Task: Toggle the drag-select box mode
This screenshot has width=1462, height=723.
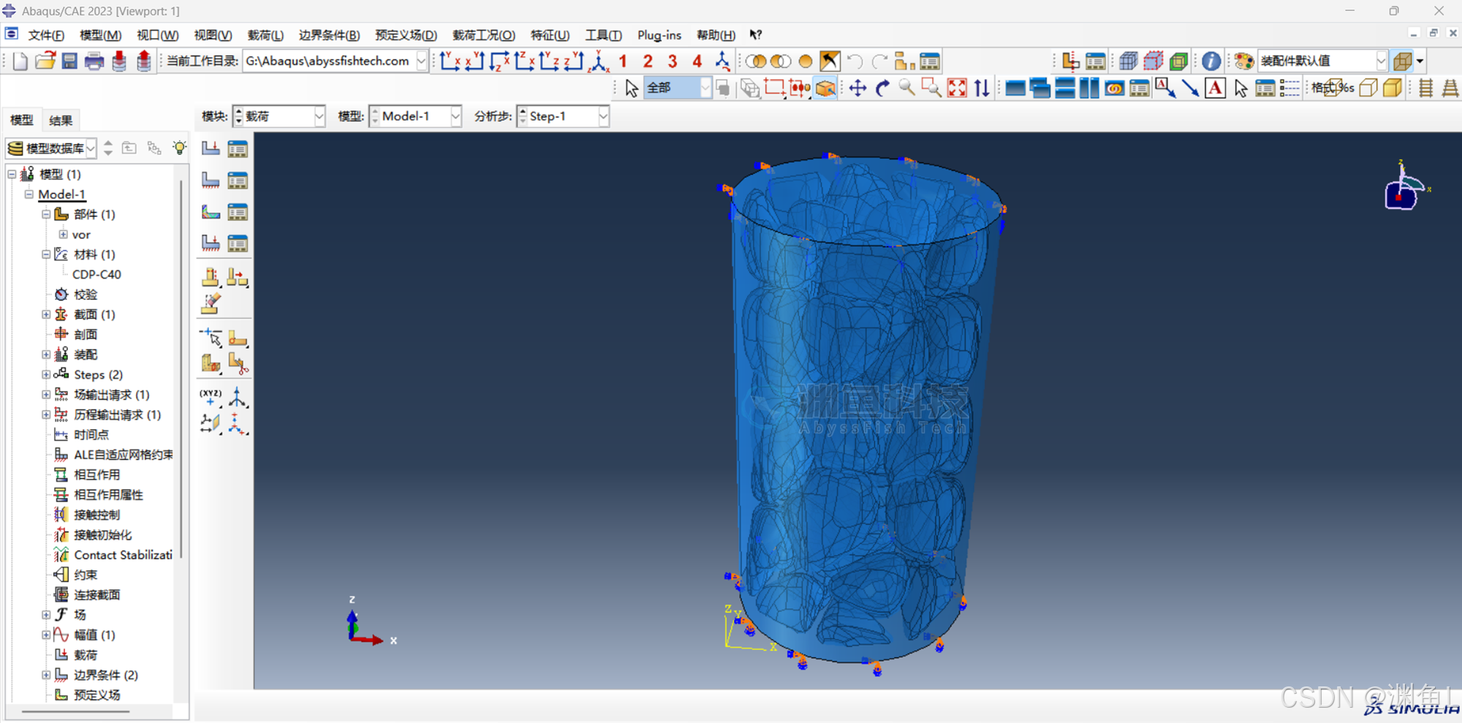Action: 774,88
